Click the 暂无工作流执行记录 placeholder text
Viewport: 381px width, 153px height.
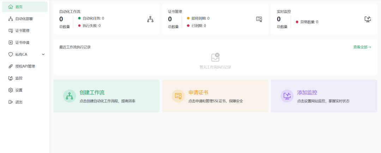pyautogui.click(x=215, y=67)
